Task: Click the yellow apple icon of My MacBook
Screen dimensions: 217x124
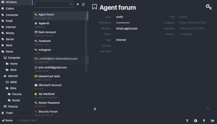Action: (36, 94)
